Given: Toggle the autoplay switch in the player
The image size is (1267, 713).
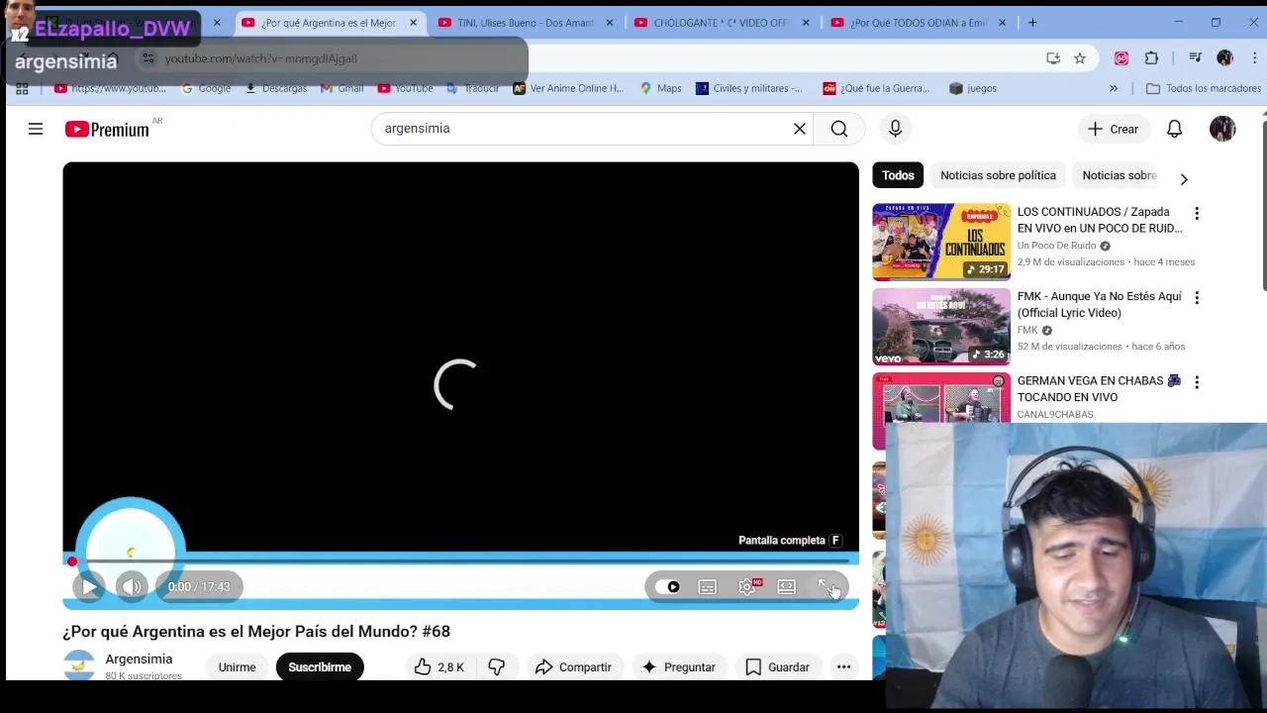Looking at the screenshot, I should coord(668,587).
